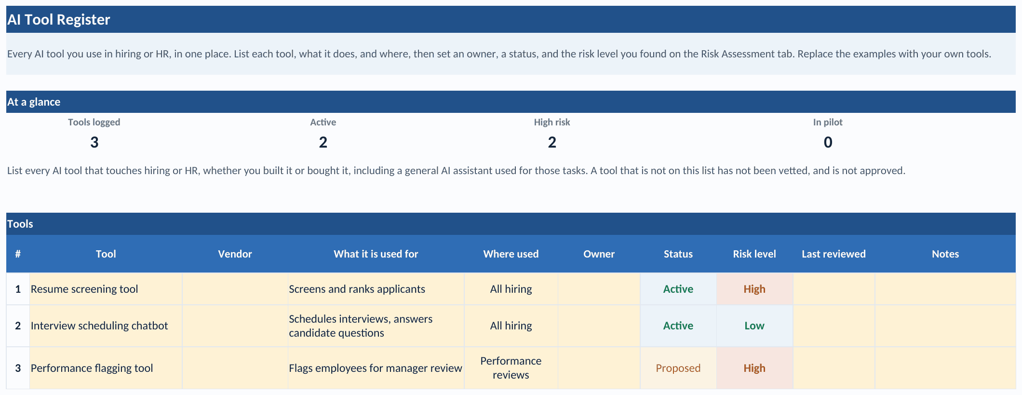Viewport: 1022px width, 395px height.
Task: Select the At a glance section header
Action: click(511, 102)
